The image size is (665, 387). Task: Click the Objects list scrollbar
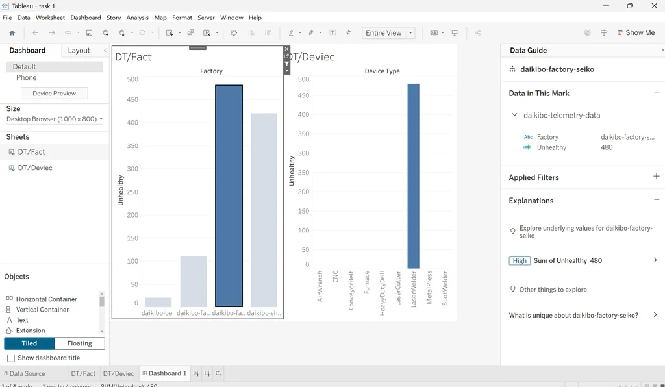pos(102,301)
